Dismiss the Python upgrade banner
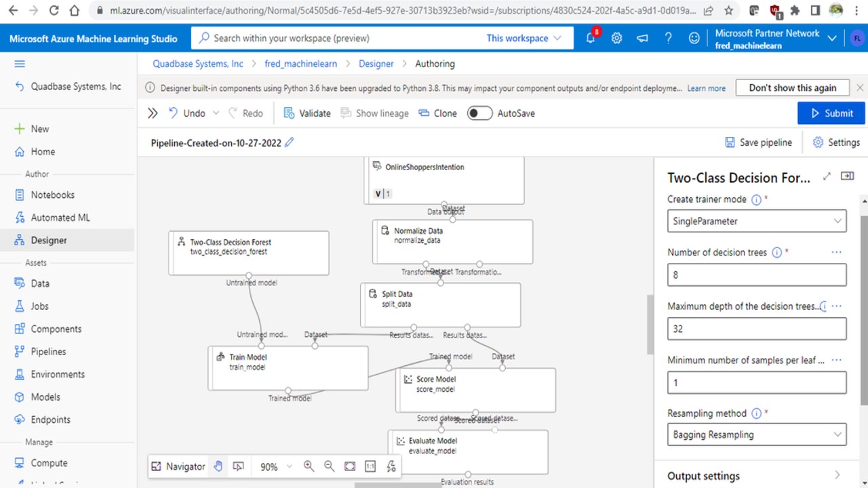868x488 pixels. coord(859,88)
